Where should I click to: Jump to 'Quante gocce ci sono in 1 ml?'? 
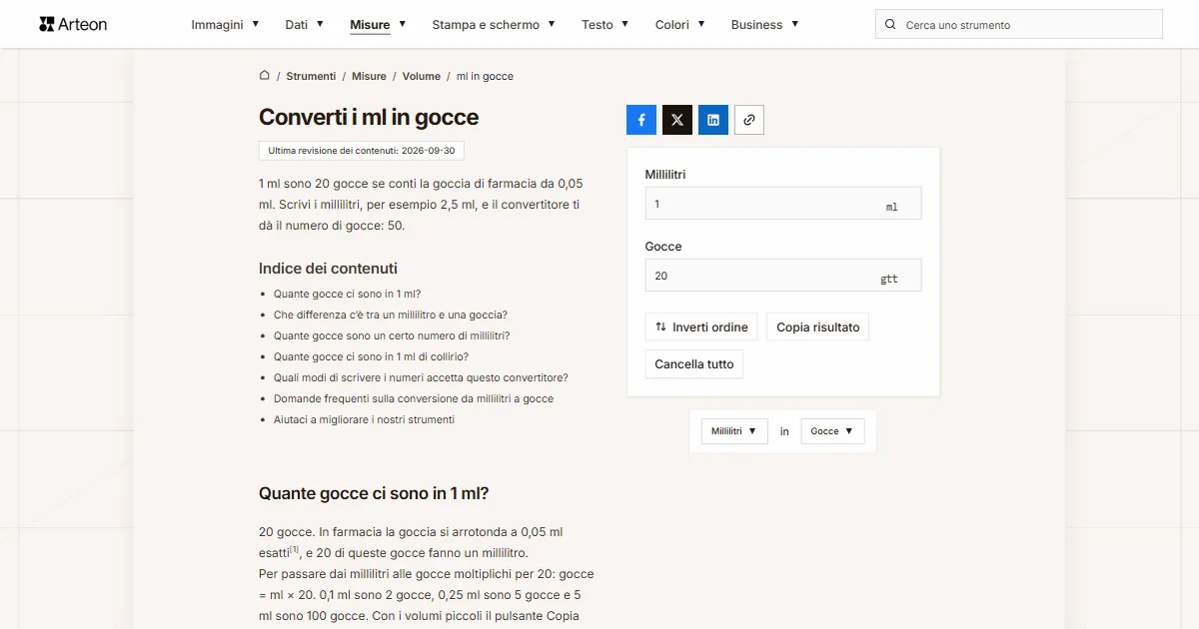(347, 294)
